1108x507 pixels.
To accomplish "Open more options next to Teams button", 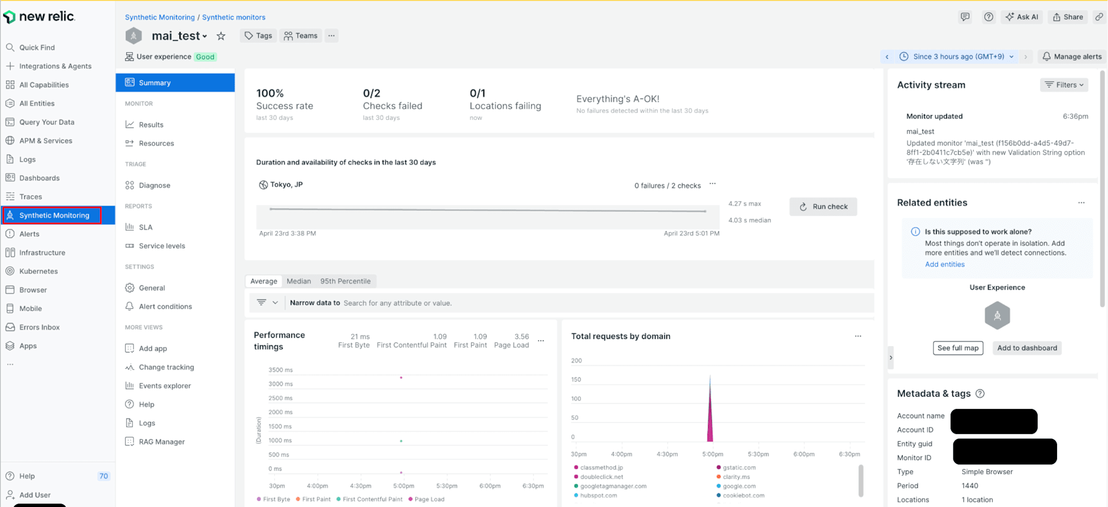I will 331,36.
